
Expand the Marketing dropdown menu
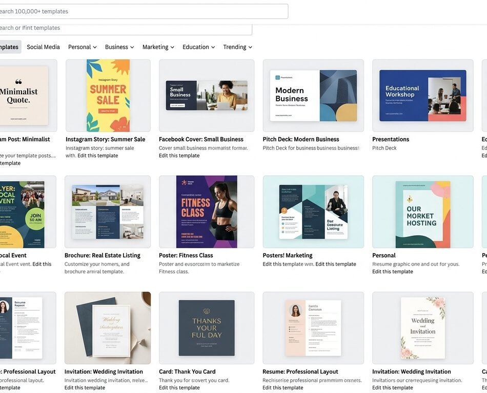(158, 47)
